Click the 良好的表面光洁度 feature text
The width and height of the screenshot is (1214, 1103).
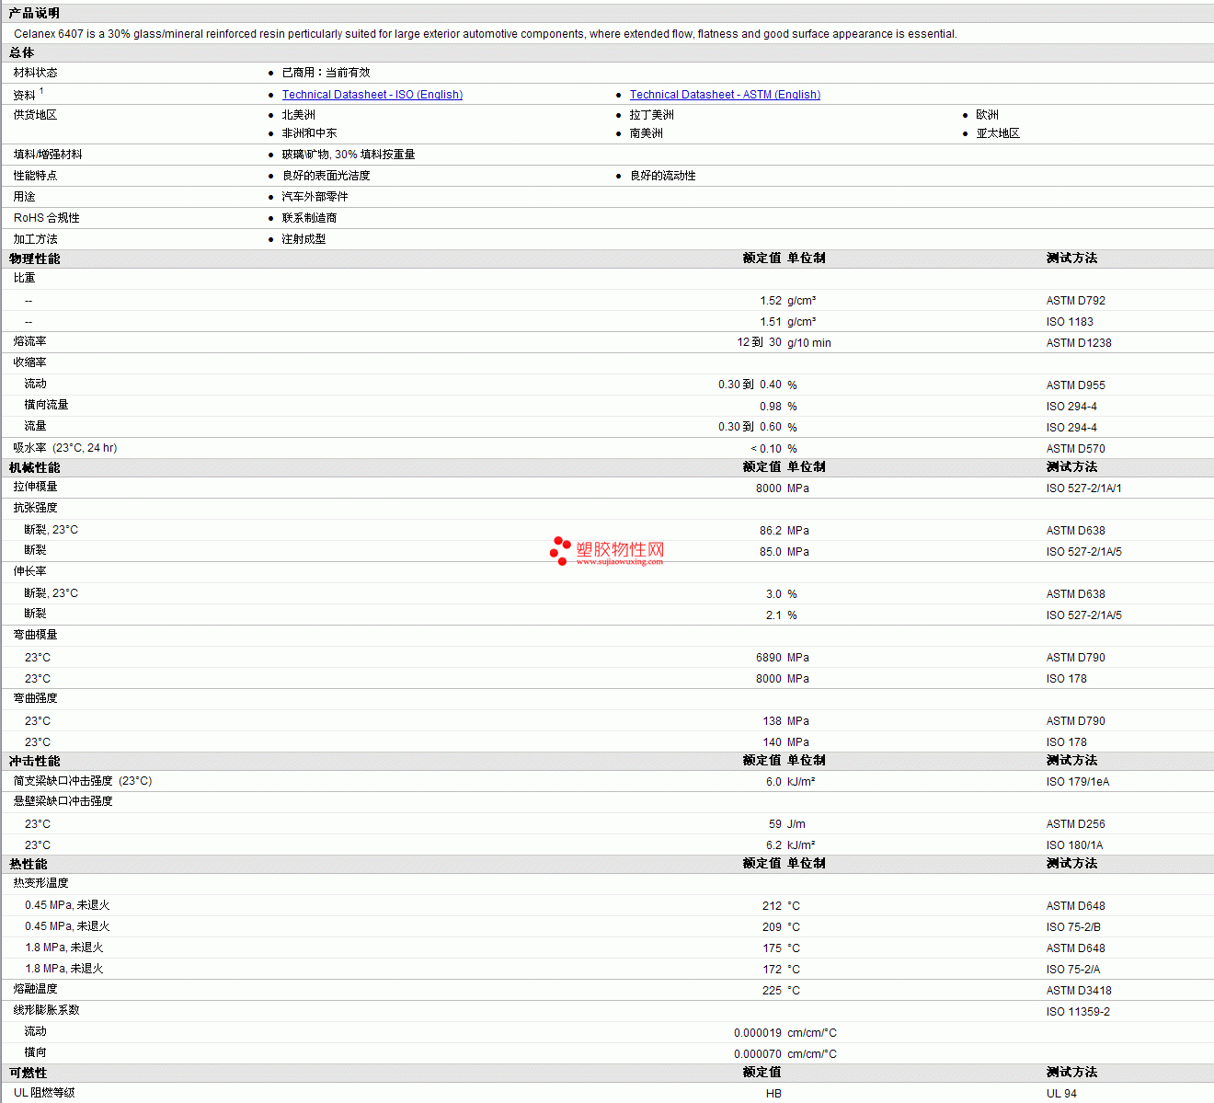pos(326,176)
